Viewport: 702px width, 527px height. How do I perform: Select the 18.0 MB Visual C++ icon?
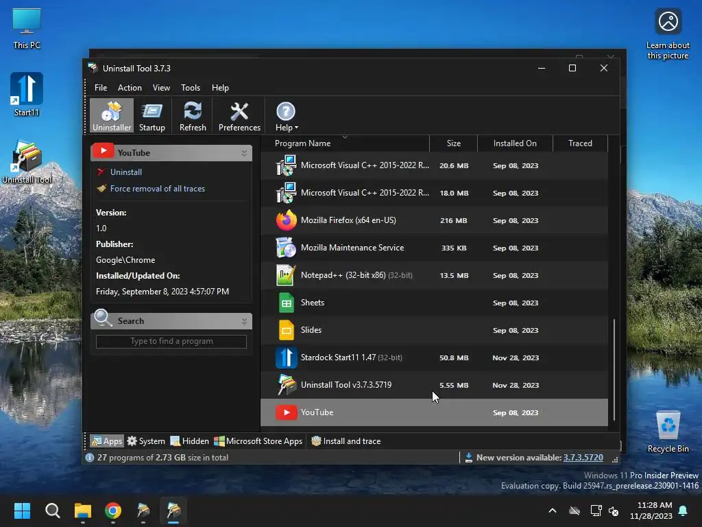pyautogui.click(x=286, y=193)
